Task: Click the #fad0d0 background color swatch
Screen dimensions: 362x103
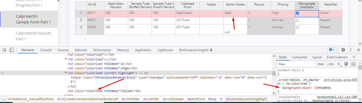Action: [x=316, y=88]
